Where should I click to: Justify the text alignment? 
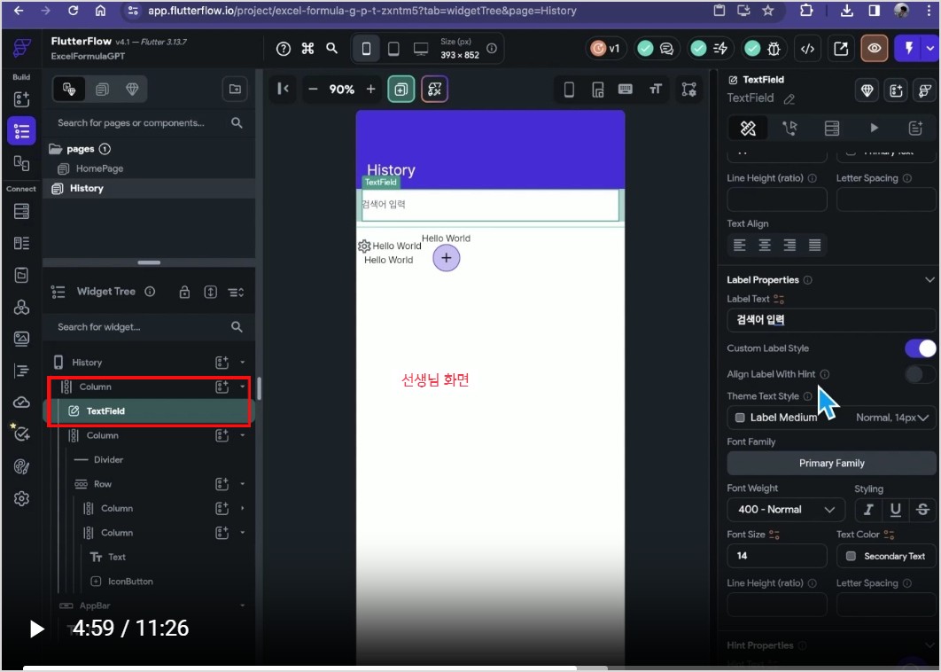coord(815,245)
